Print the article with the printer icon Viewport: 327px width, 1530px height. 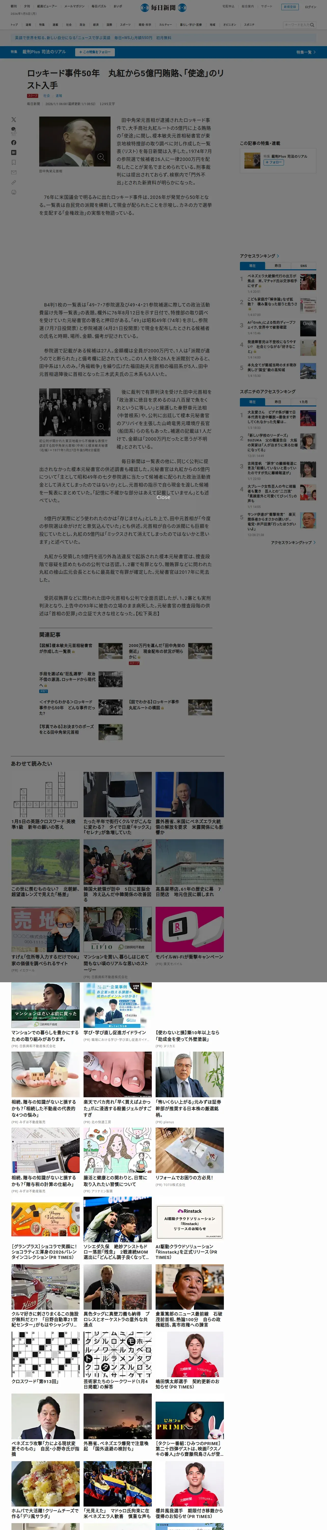coord(14,193)
